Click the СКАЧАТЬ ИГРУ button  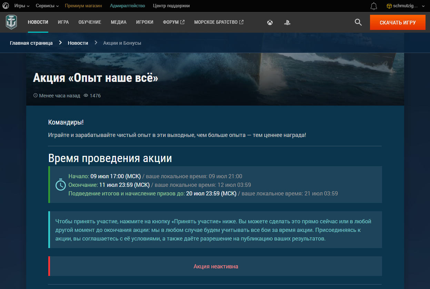398,22
